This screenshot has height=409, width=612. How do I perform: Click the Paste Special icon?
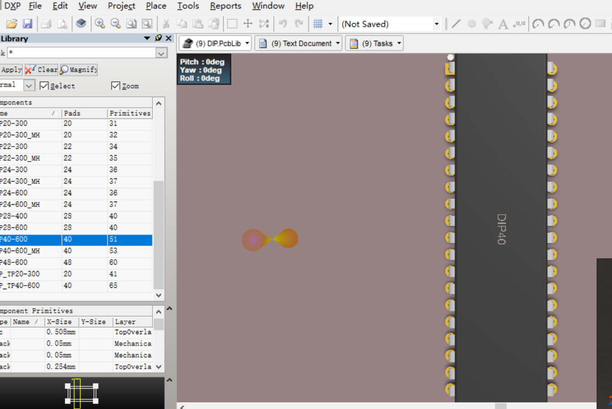click(213, 24)
